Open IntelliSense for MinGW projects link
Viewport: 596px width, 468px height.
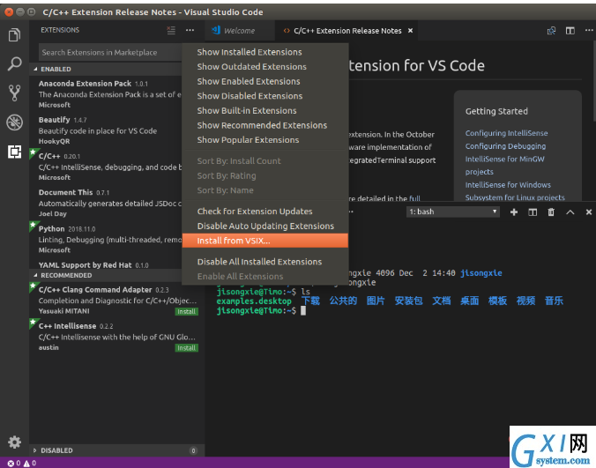pos(505,165)
